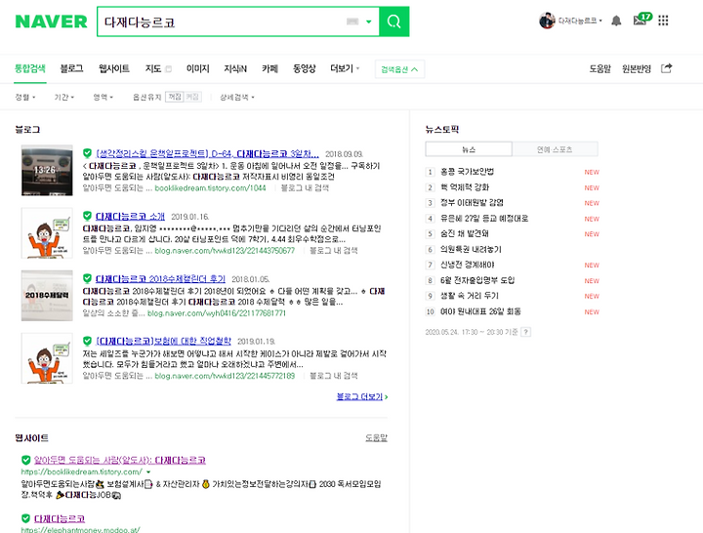Click the shield icon beside 알도사 website
The width and height of the screenshot is (703, 533).
[26, 460]
